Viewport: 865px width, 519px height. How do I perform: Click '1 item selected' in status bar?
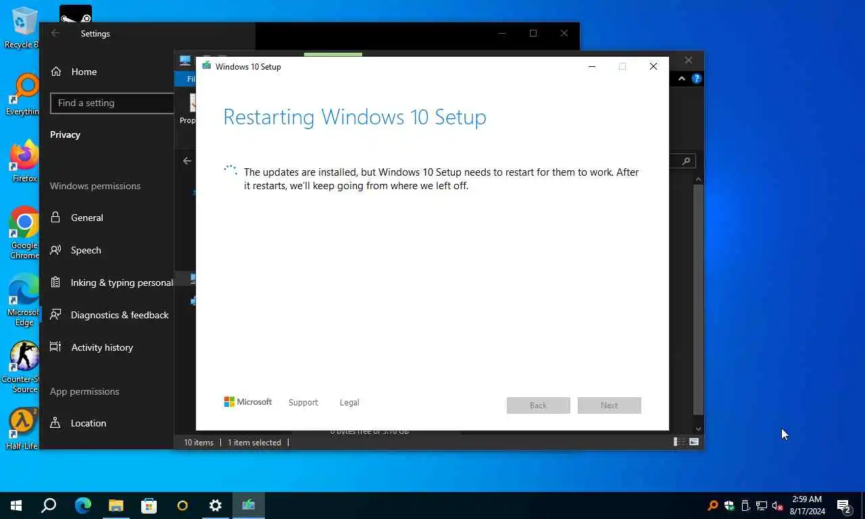(254, 443)
